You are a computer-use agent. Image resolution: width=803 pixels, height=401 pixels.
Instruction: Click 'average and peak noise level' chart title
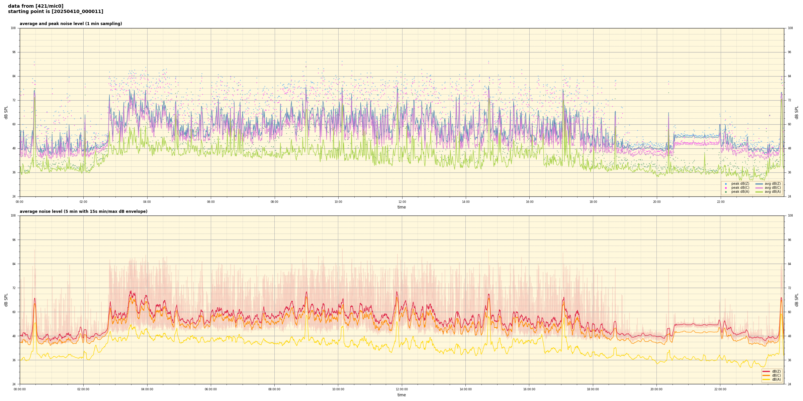71,24
